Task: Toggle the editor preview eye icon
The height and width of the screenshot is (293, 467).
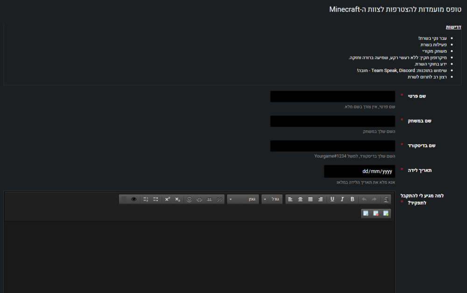Action: coord(134,199)
